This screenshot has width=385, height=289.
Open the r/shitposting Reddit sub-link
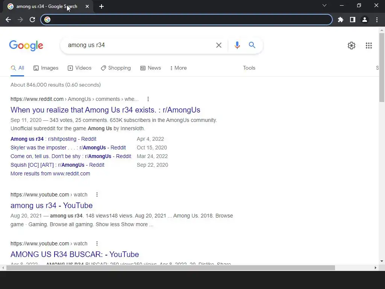click(53, 139)
